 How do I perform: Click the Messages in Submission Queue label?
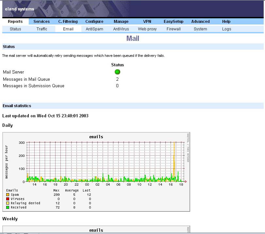[34, 86]
